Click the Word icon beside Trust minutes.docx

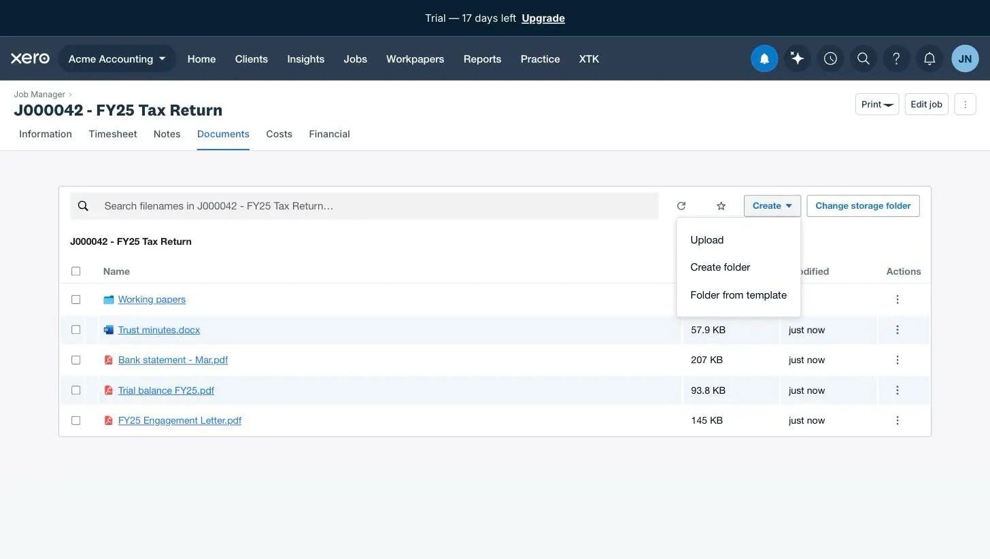[x=108, y=330]
